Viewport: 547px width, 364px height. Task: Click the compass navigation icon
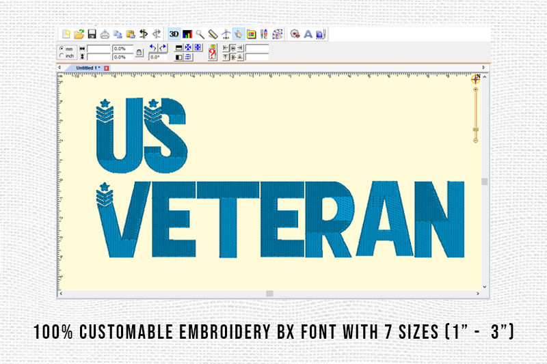point(476,79)
